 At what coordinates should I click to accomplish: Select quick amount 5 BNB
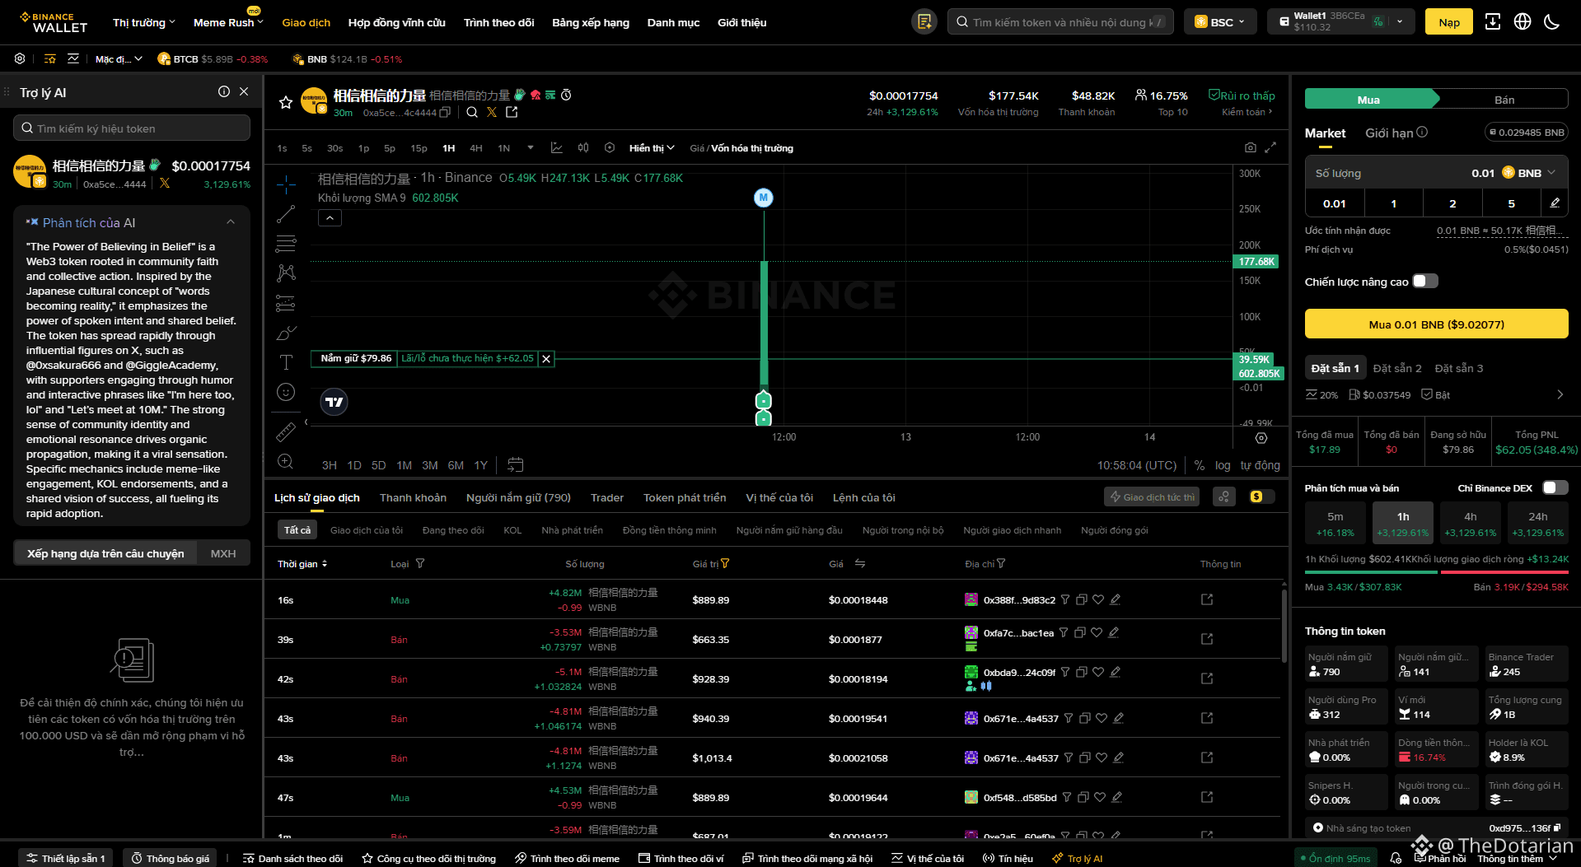pos(1511,203)
